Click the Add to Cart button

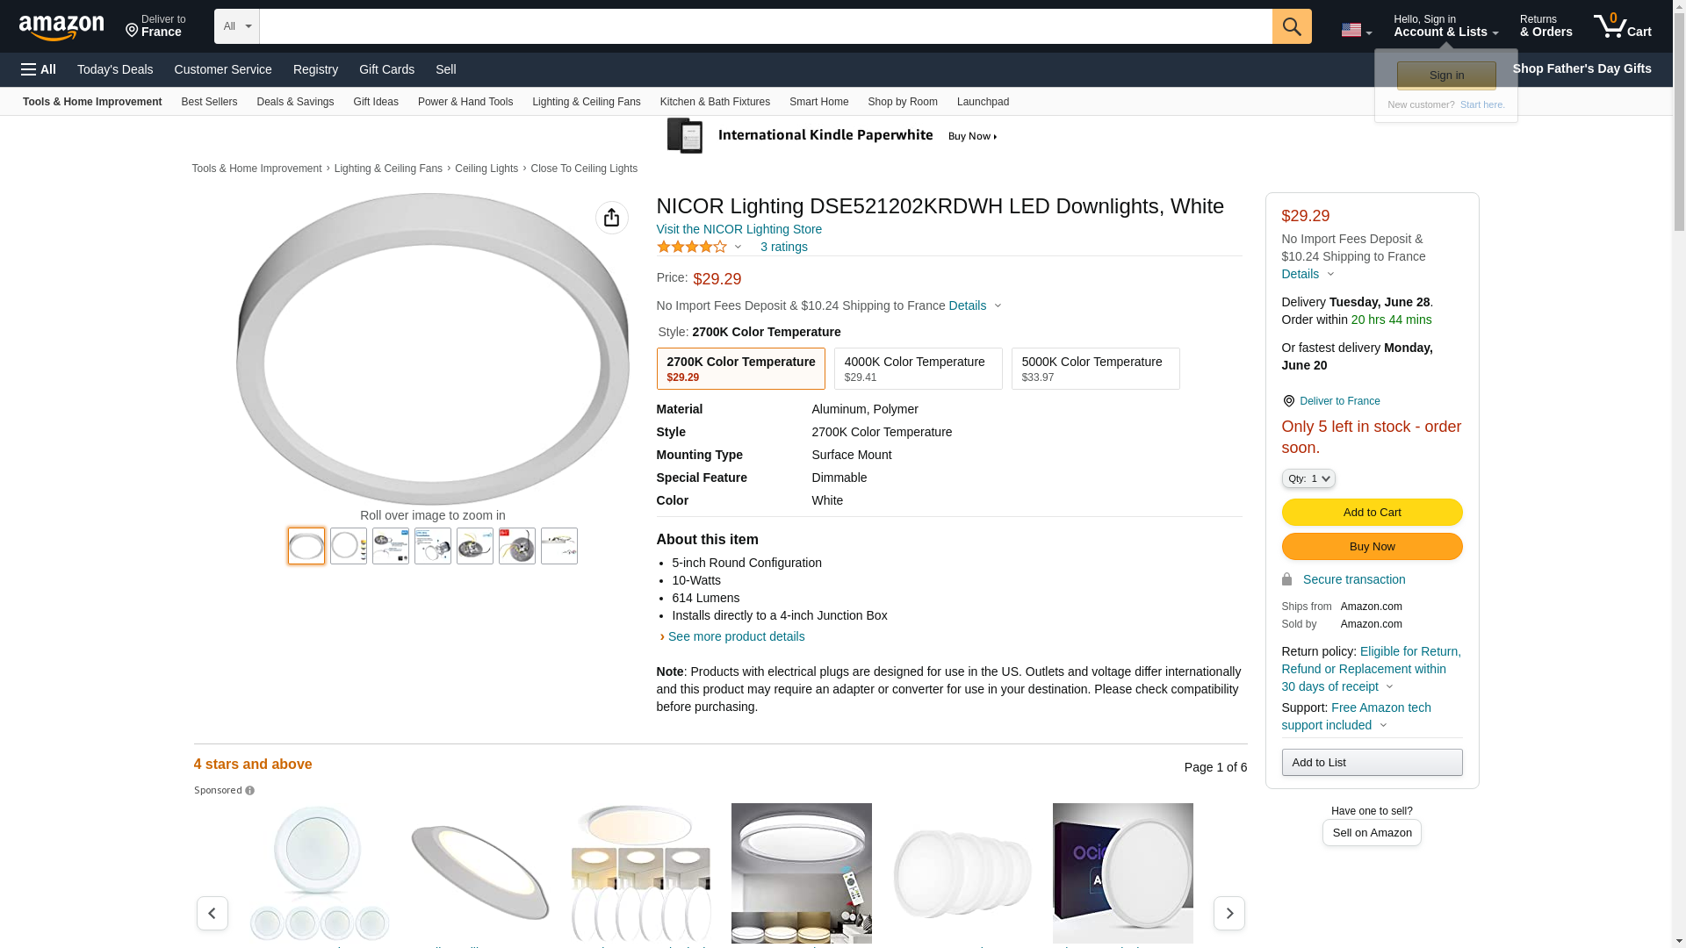tap(1371, 513)
